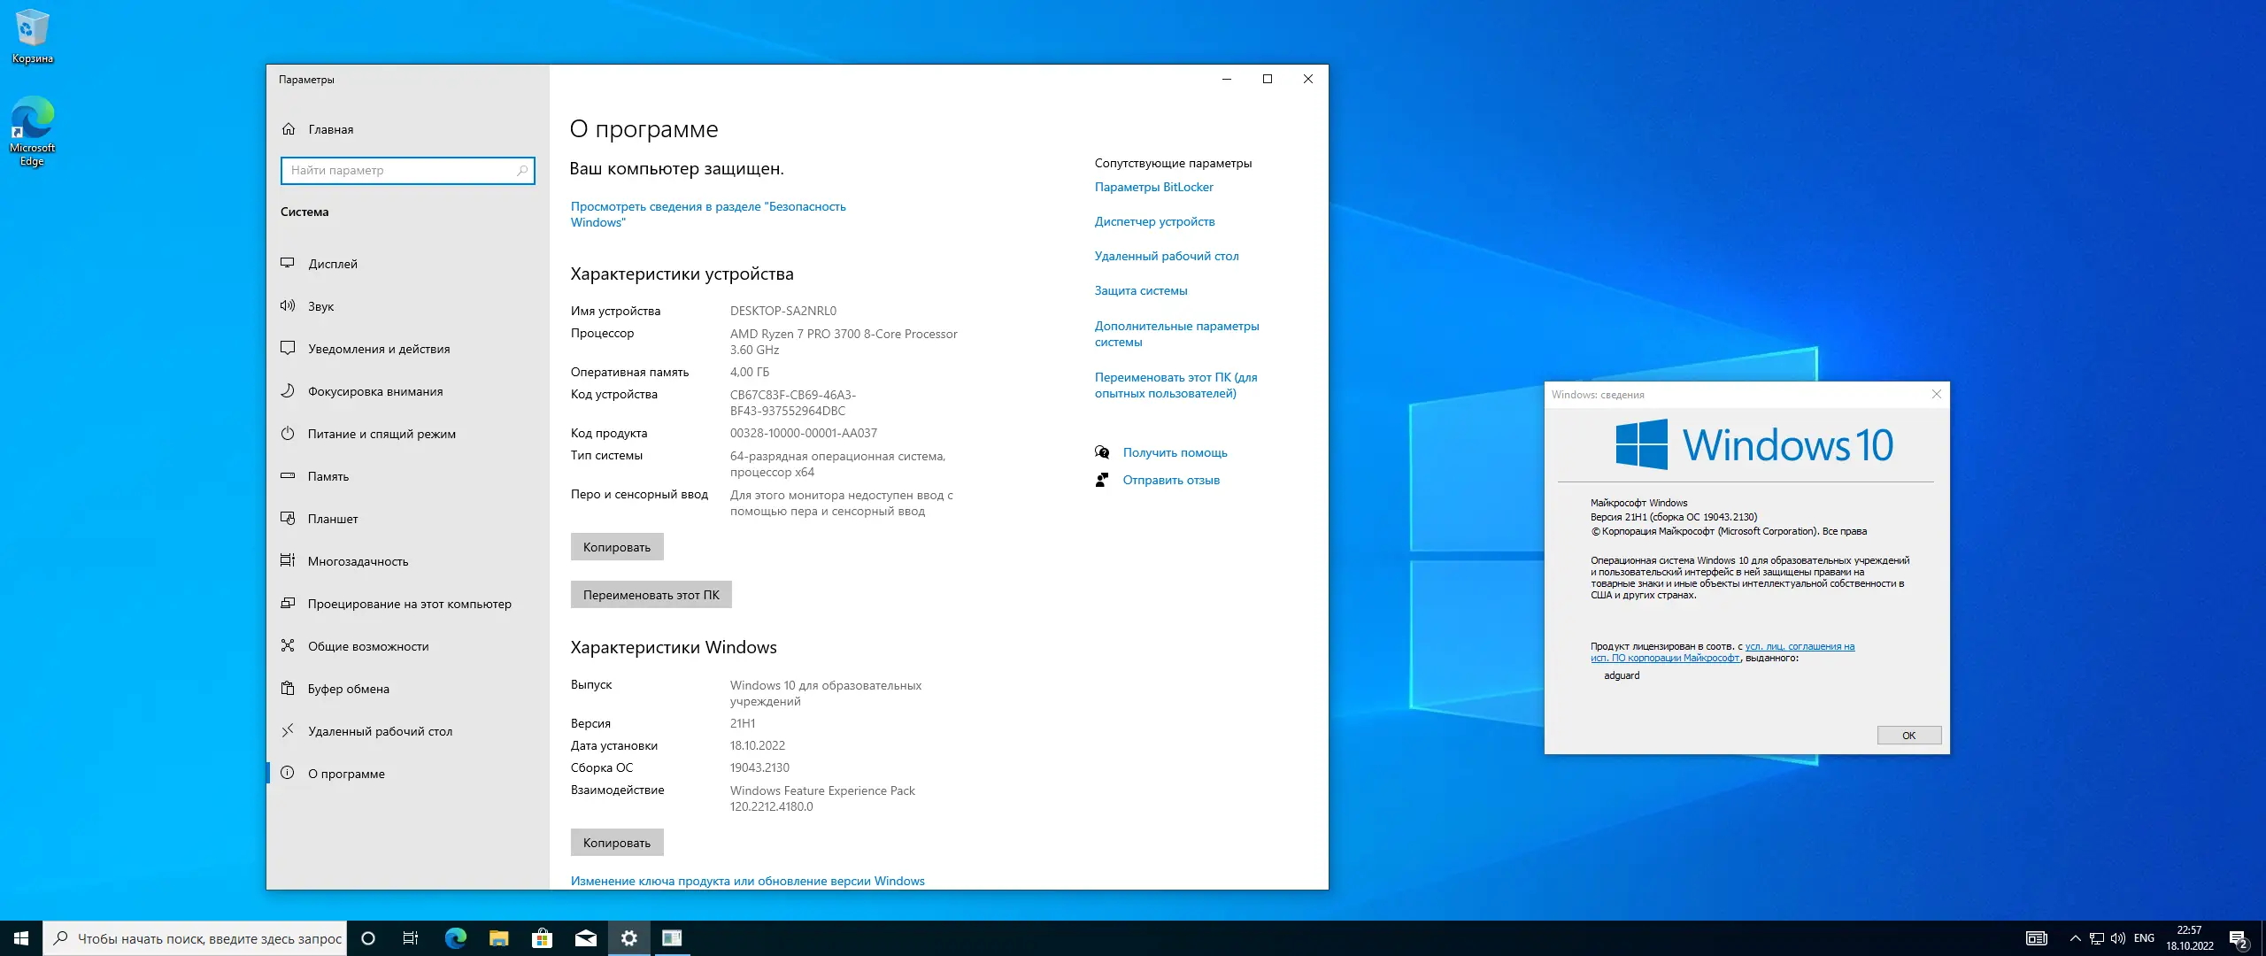
Task: Open notification center icon in taskbar
Action: tap(2238, 938)
